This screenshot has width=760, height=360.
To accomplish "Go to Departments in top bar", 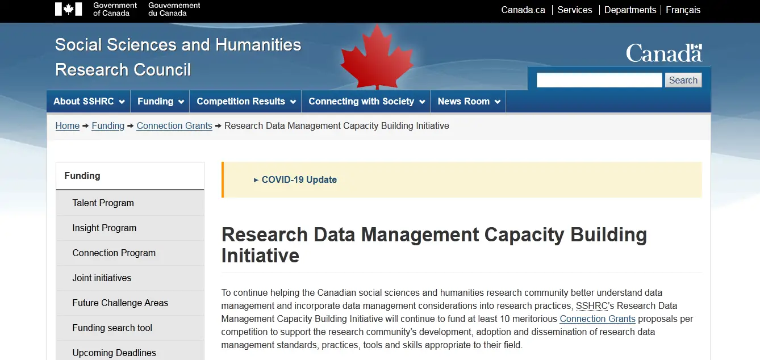I will [630, 10].
